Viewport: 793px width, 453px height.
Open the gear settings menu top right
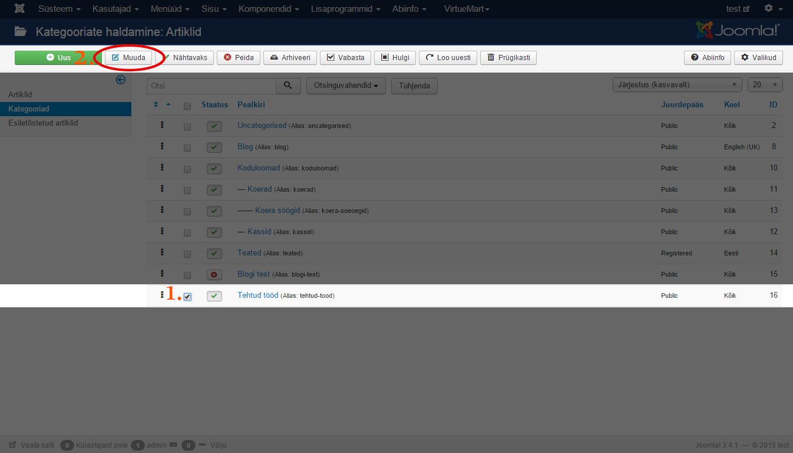773,9
